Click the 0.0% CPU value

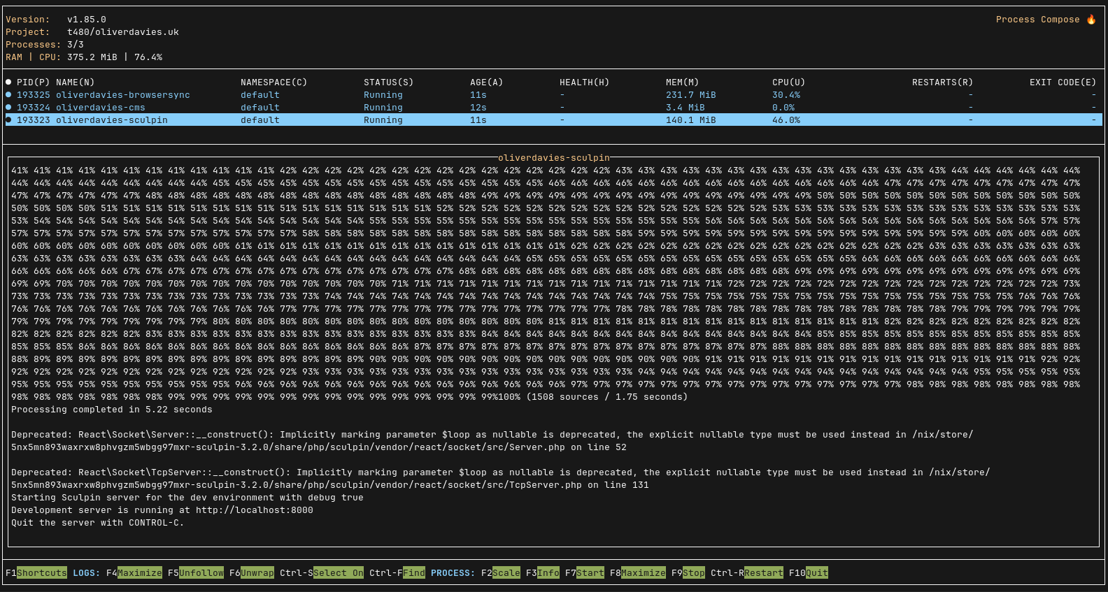783,108
